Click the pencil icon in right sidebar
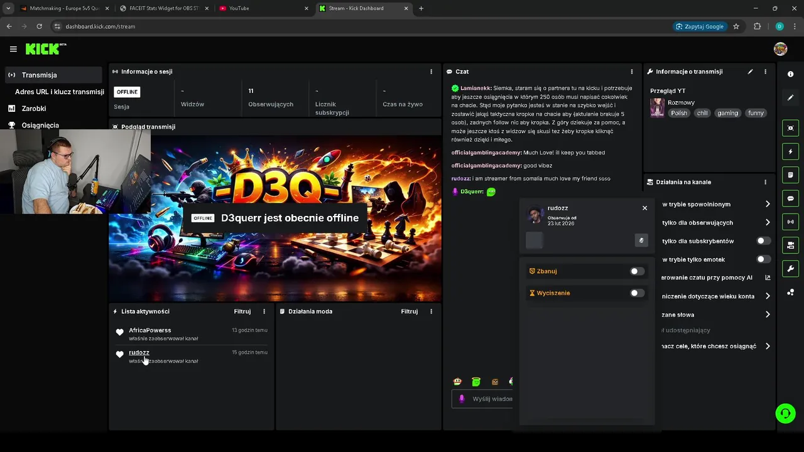Image resolution: width=804 pixels, height=452 pixels. coord(790,97)
